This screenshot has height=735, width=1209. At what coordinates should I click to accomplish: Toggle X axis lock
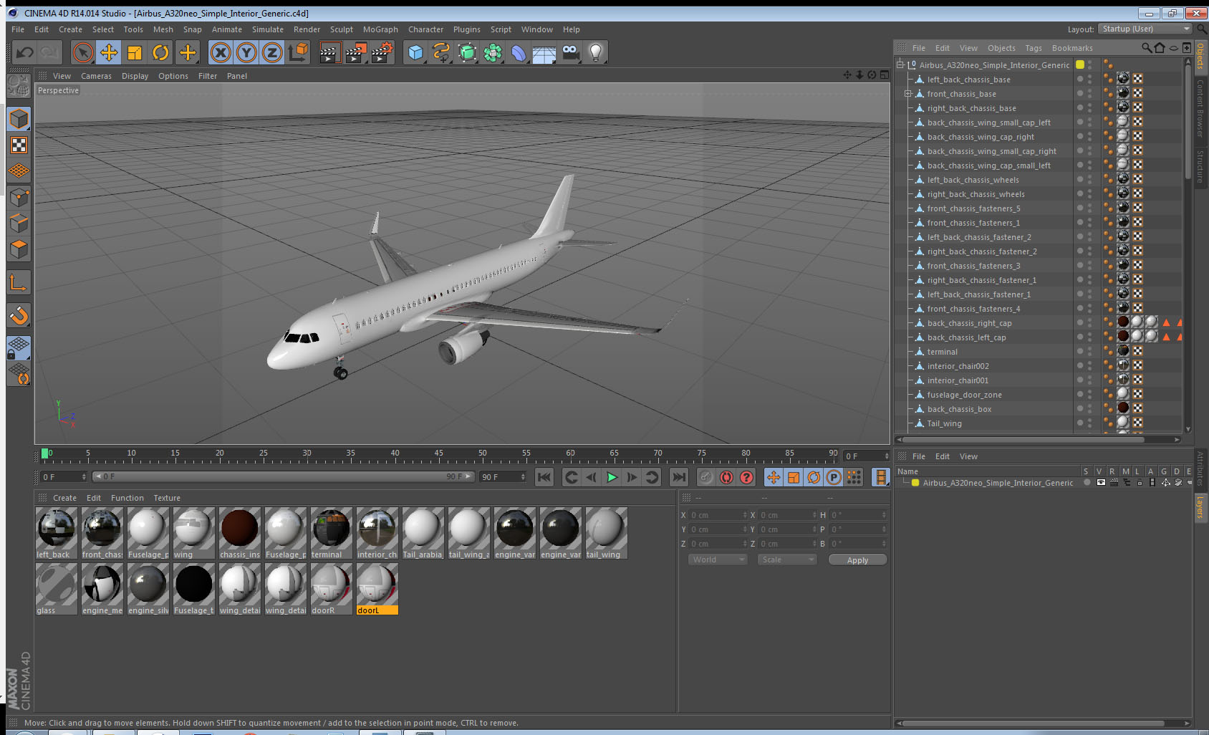point(221,52)
